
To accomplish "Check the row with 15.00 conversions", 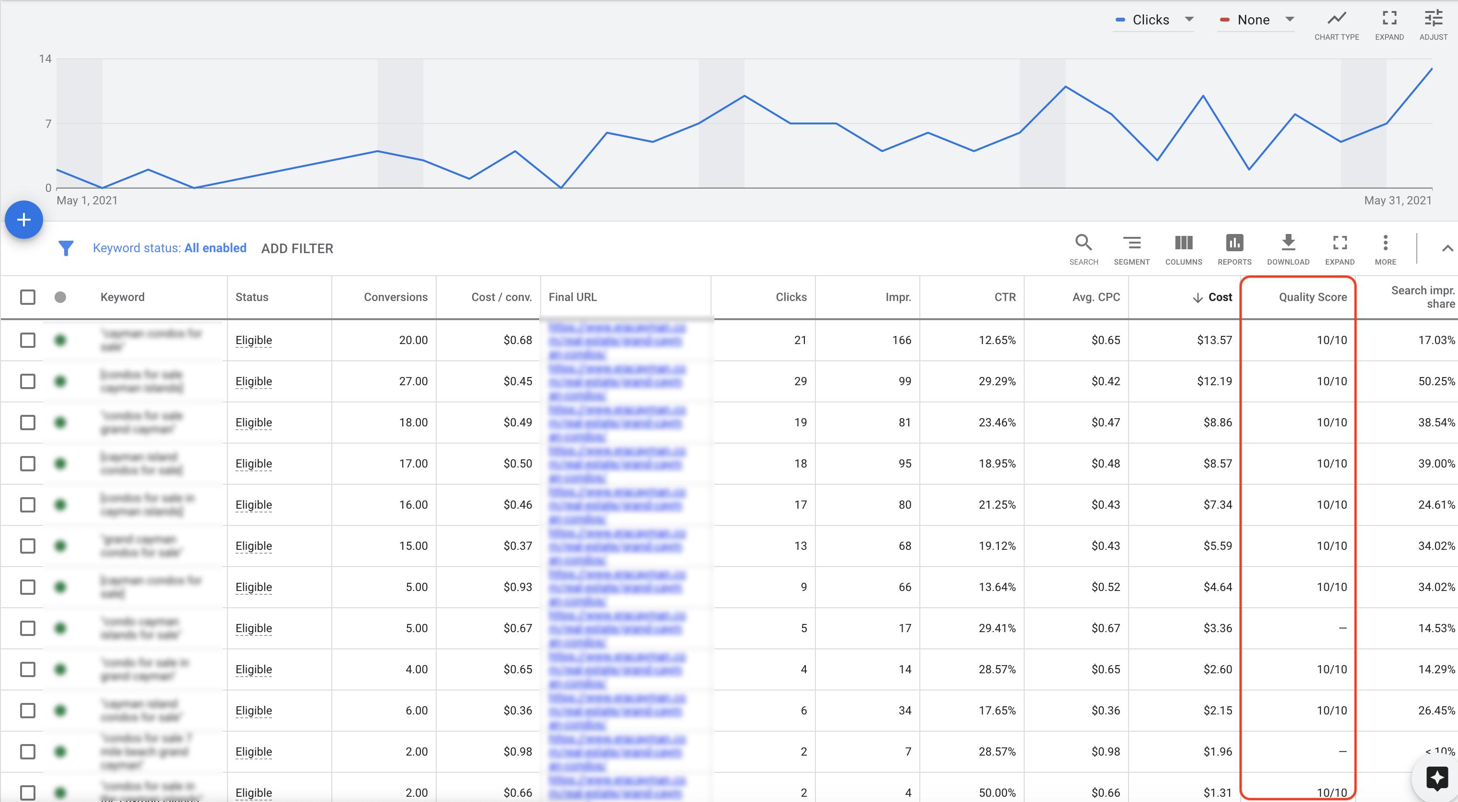I will pos(28,546).
